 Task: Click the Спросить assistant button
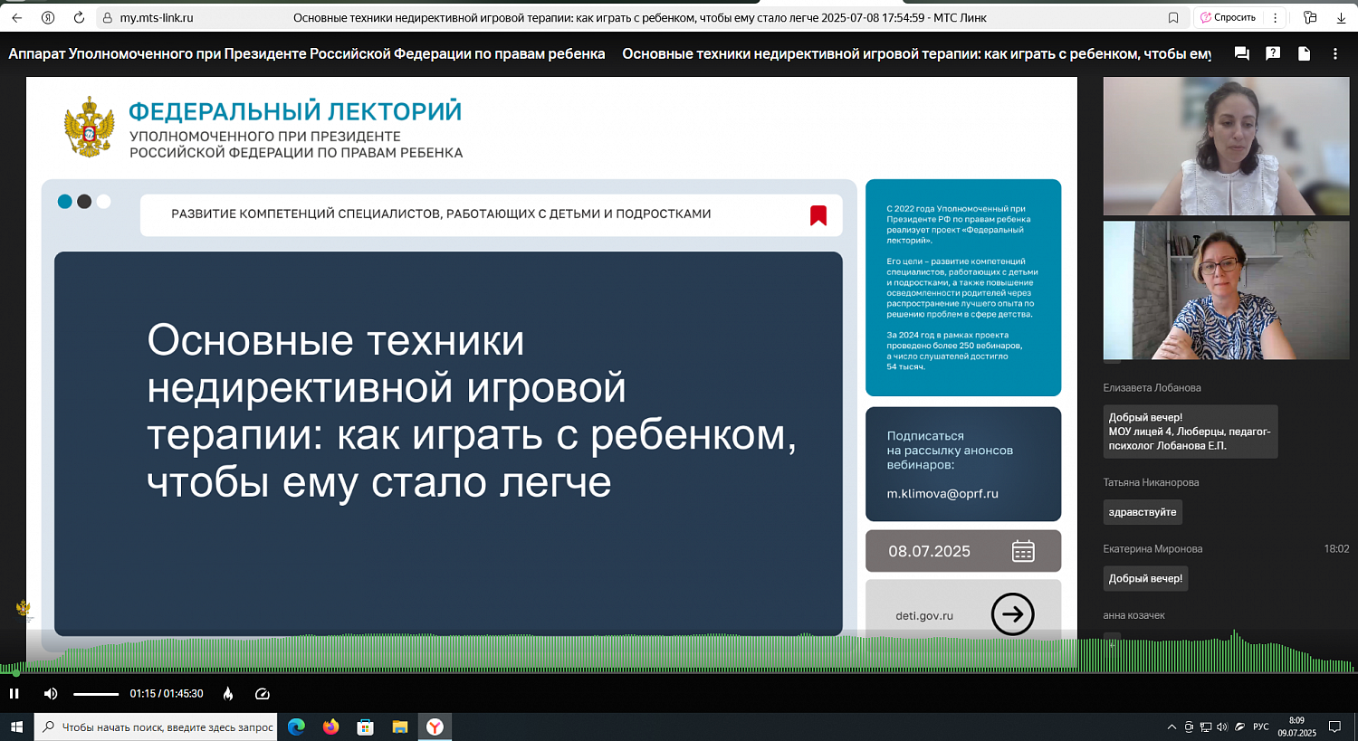click(x=1228, y=17)
